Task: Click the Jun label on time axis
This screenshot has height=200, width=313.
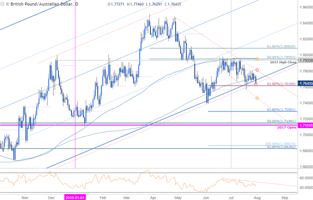Action: tap(206, 198)
